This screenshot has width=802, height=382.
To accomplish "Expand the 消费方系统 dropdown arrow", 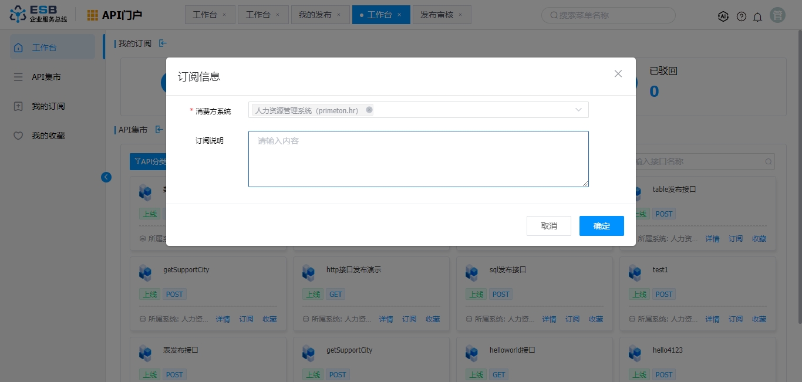I will (x=578, y=110).
